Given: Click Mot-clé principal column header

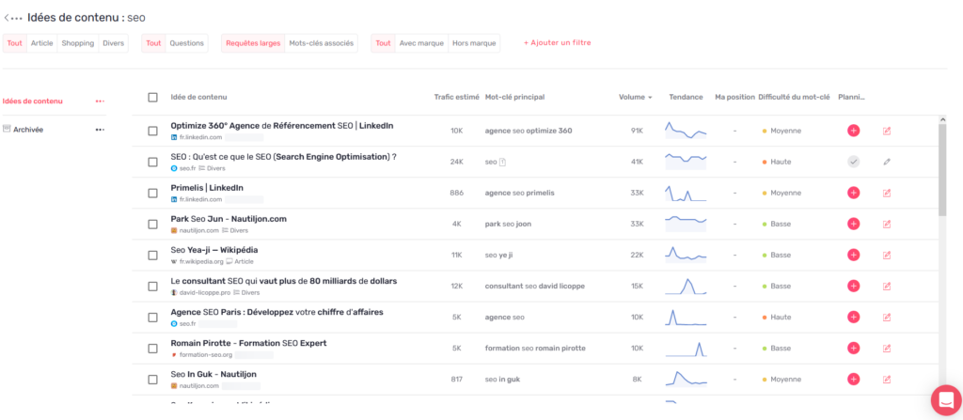Looking at the screenshot, I should [514, 97].
